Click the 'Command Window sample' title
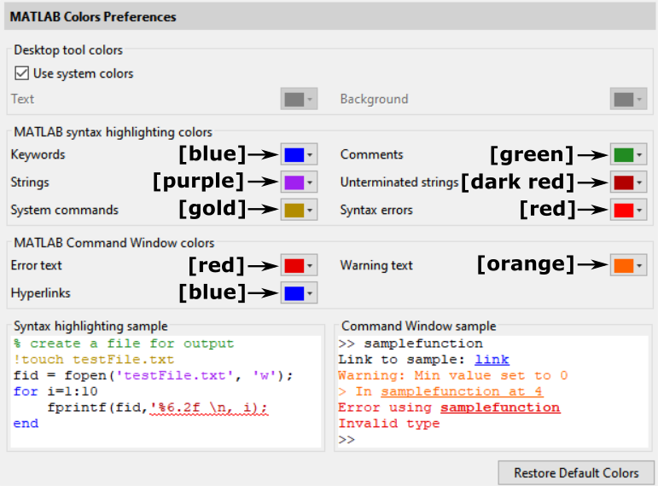 (x=418, y=327)
